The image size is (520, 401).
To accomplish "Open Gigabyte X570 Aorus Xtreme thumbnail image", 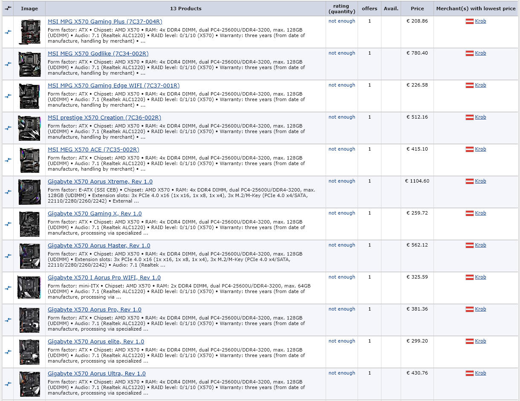I will (29, 192).
